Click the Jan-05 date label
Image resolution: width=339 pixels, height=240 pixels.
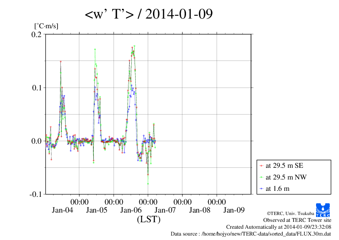click(96, 210)
